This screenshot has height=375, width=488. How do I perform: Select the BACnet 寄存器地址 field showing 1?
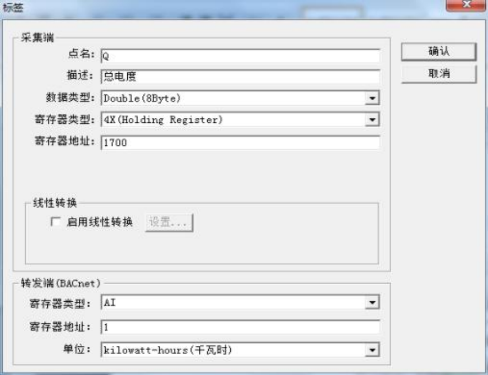[x=240, y=327]
